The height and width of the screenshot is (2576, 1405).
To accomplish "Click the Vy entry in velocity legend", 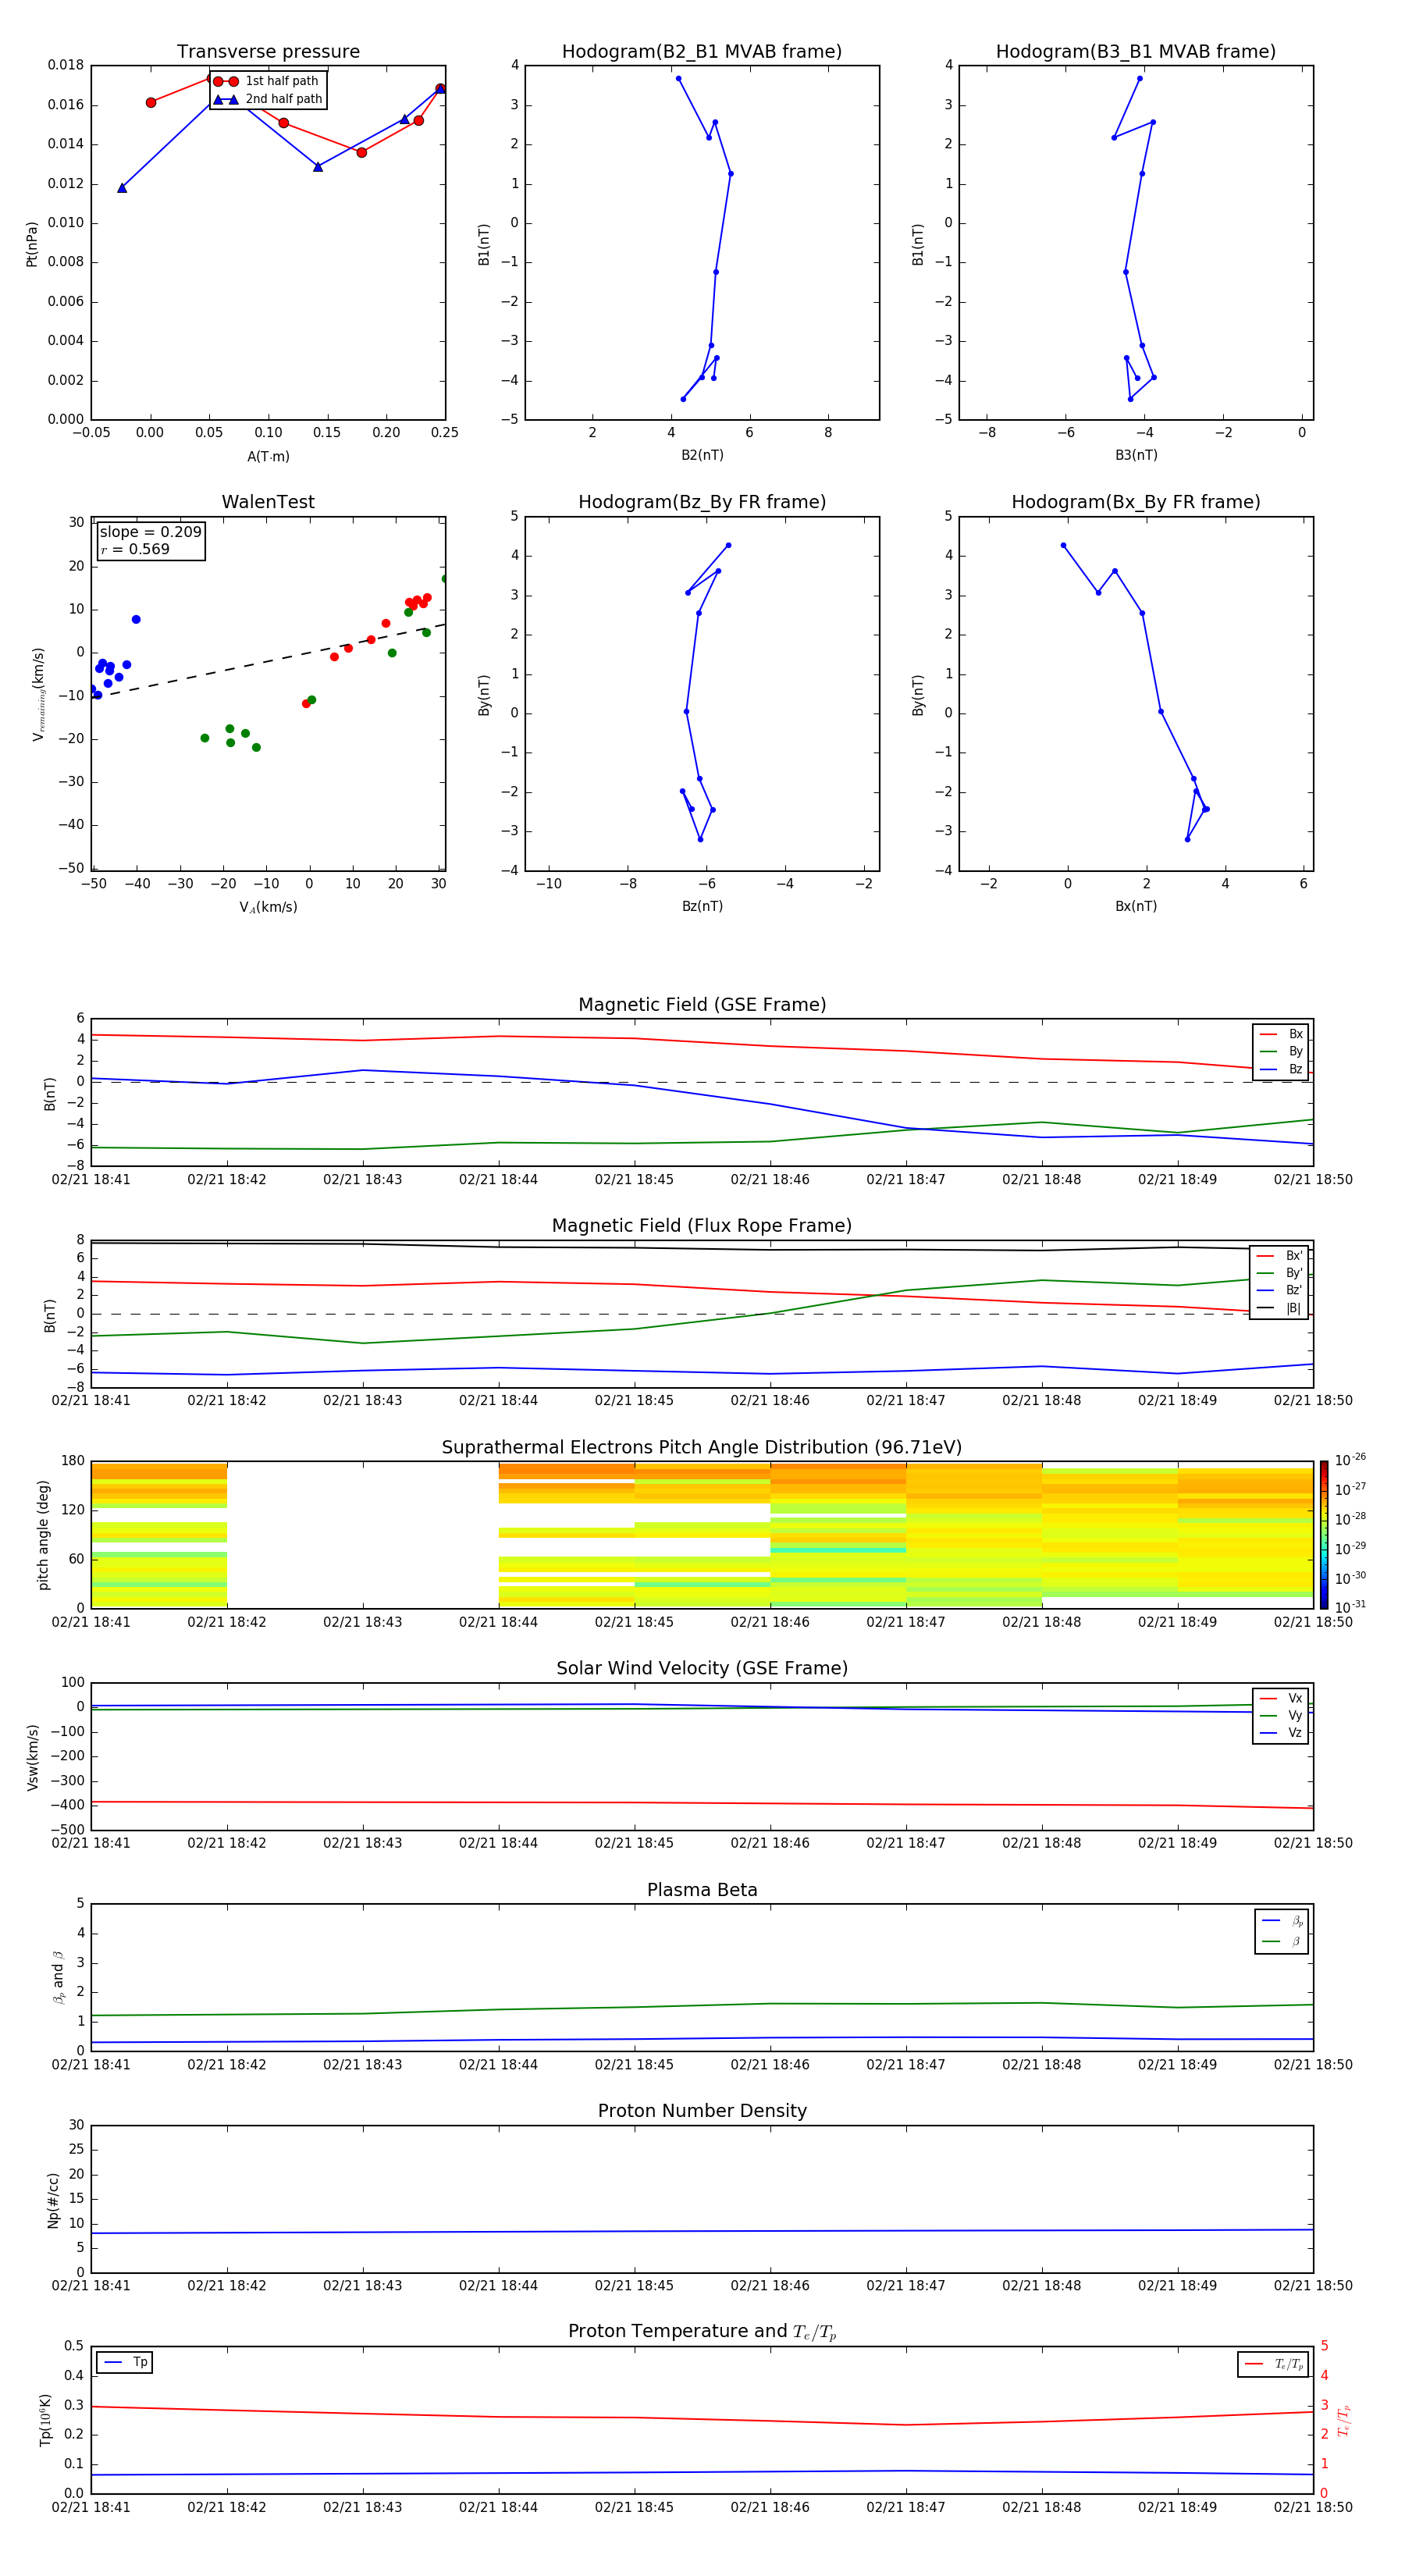I will point(1281,1715).
